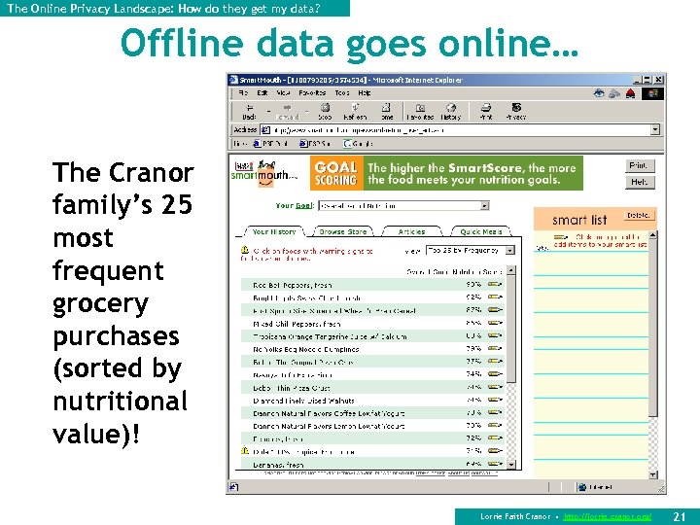Image resolution: width=700 pixels, height=525 pixels.
Task: Click the Help button below Print
Action: [640, 182]
